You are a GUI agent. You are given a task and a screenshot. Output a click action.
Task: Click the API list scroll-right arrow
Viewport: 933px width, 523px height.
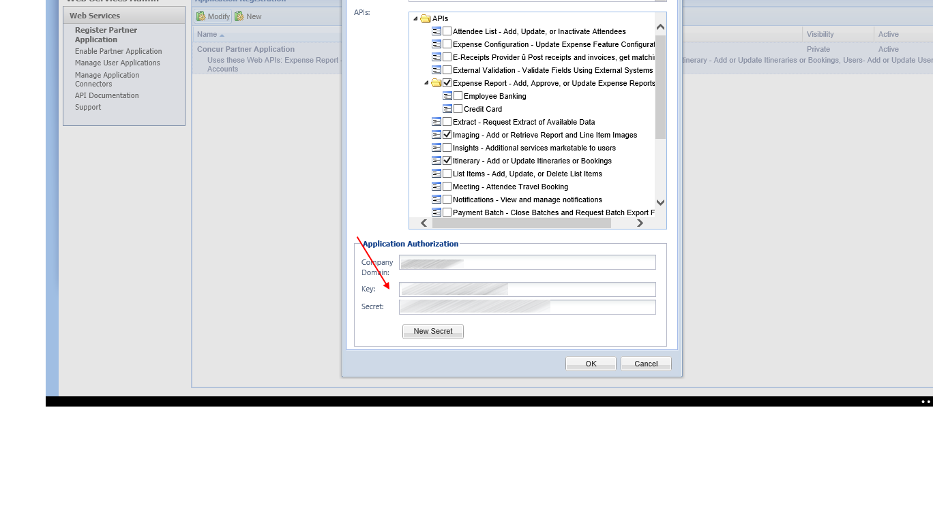tap(640, 223)
